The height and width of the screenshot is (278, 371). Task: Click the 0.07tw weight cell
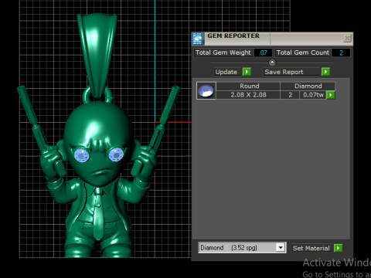[313, 95]
